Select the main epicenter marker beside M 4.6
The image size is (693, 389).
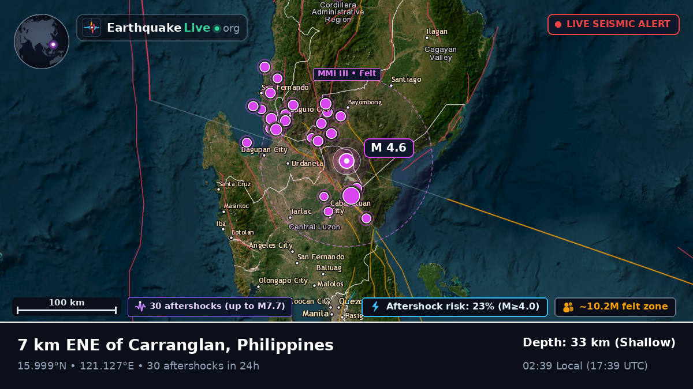(x=346, y=161)
